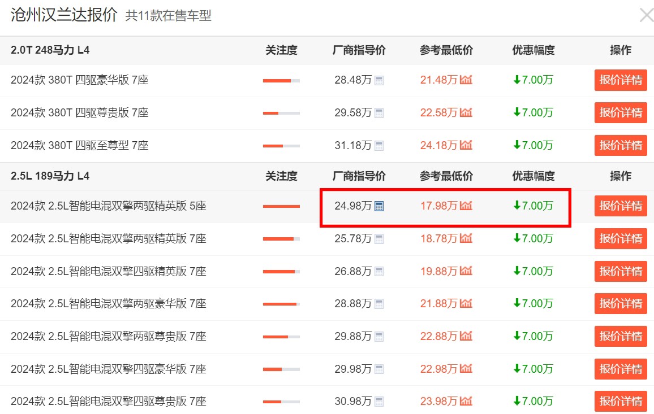Close the 沧州汉兰达报价 panel
This screenshot has height=414, width=654.
click(x=647, y=15)
